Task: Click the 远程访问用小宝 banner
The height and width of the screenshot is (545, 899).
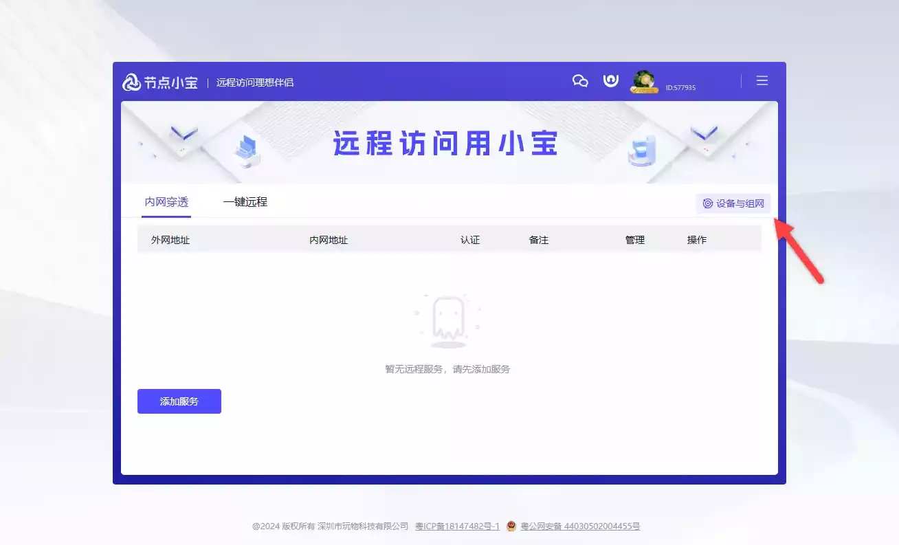Action: (x=449, y=142)
